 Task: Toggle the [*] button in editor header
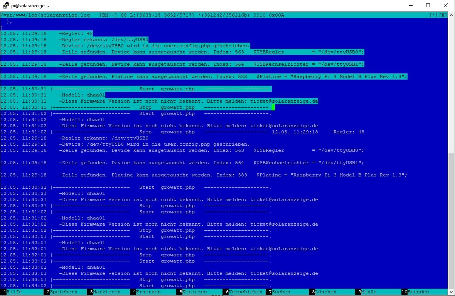point(434,15)
